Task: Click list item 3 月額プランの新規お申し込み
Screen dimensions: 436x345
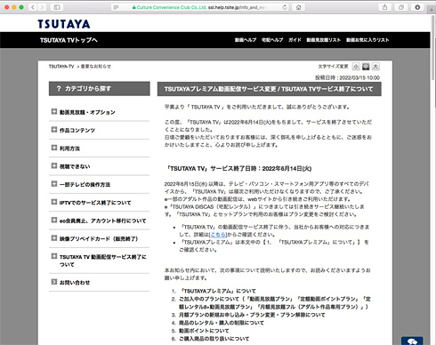Action: (x=252, y=315)
